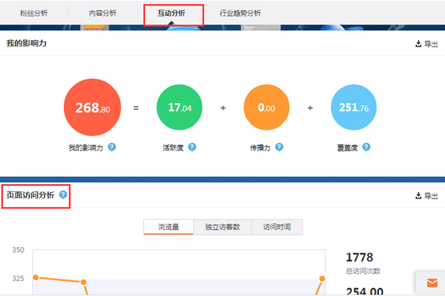Open the help tooltip for 活跃度
Screen dimensions: 445x296
tap(192, 147)
